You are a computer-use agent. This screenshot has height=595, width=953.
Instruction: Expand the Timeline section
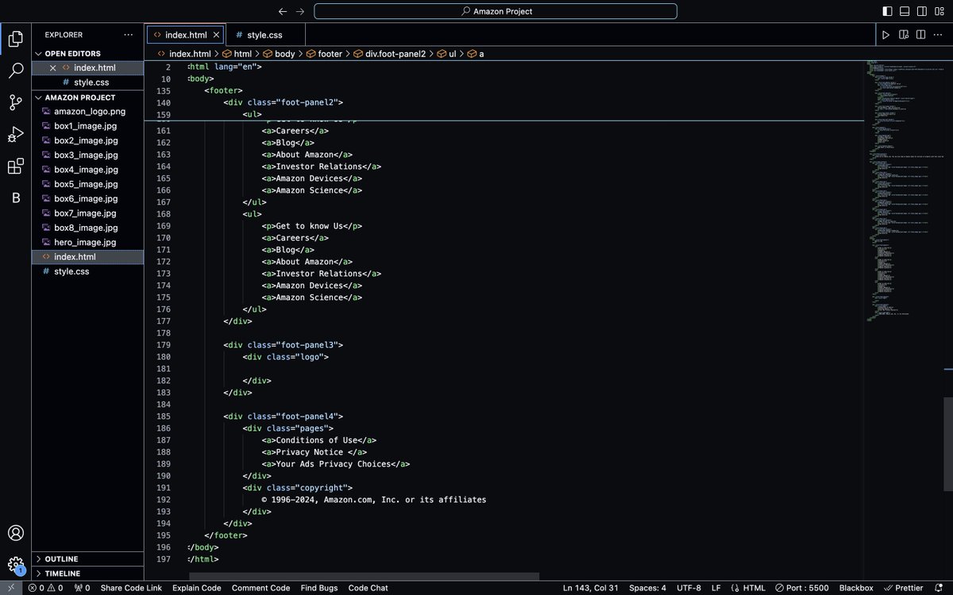point(87,573)
